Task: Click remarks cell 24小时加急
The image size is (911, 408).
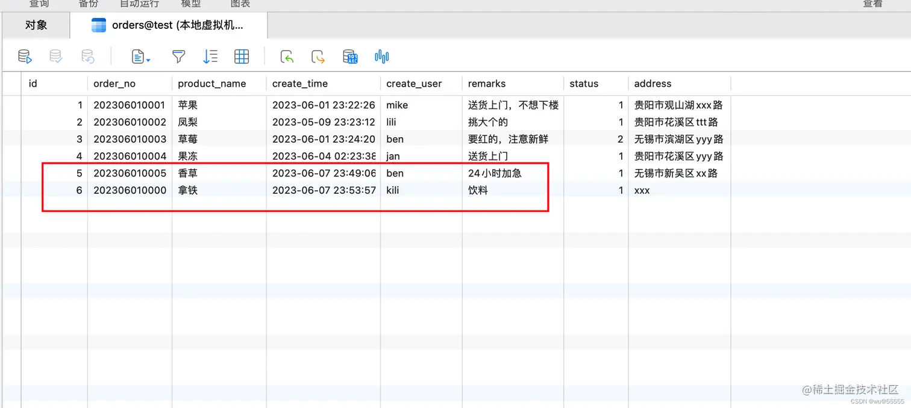Action: coord(495,173)
